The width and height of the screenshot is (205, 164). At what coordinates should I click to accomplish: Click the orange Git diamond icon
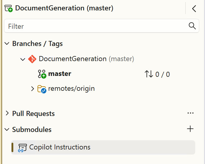[32, 59]
